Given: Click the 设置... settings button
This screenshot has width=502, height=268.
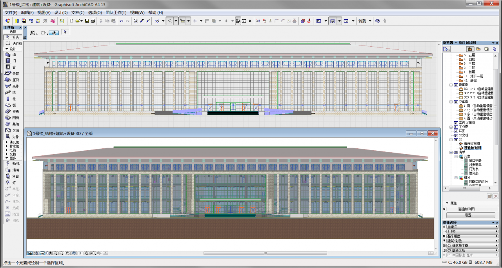Looking at the screenshot, I should [469, 215].
